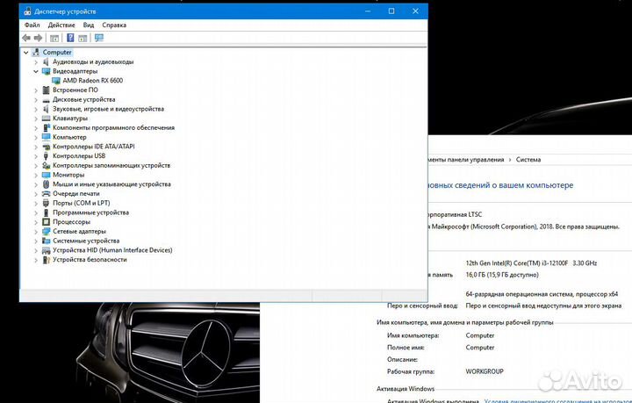Click the Контроллеры USB plug icon

tap(46, 156)
